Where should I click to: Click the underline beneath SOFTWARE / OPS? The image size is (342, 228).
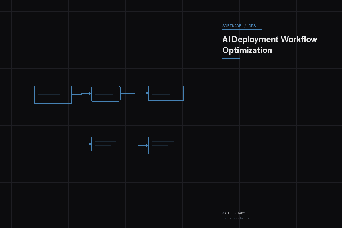242,29
